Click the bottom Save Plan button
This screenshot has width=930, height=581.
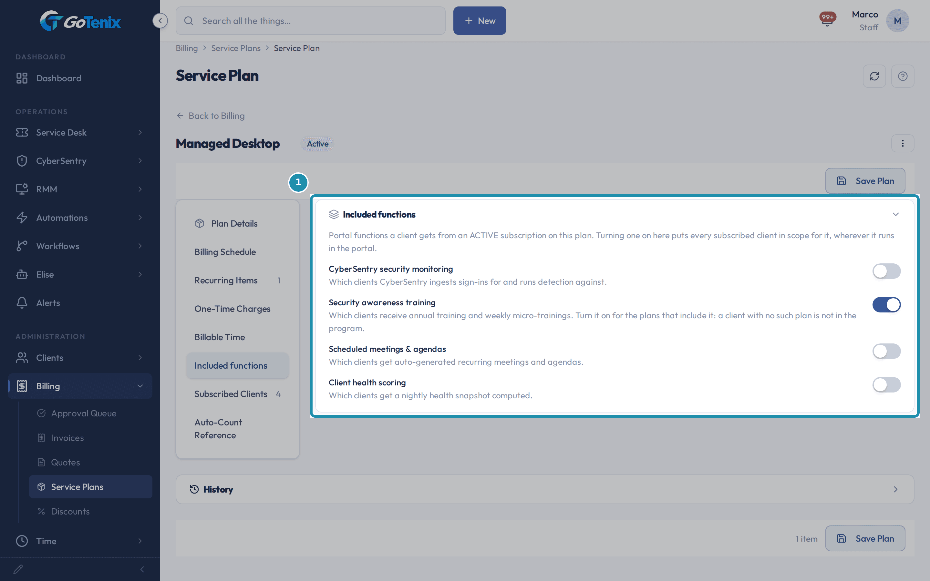(x=865, y=538)
